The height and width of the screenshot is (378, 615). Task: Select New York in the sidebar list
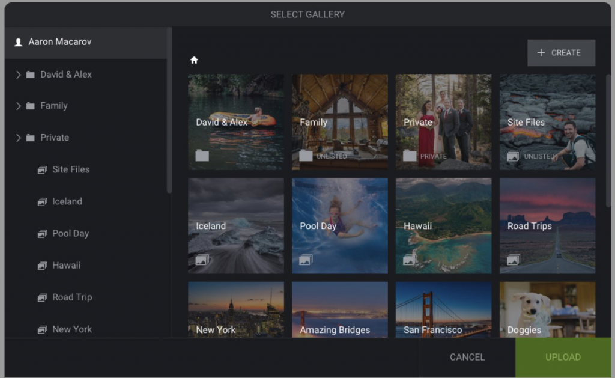[x=72, y=329]
